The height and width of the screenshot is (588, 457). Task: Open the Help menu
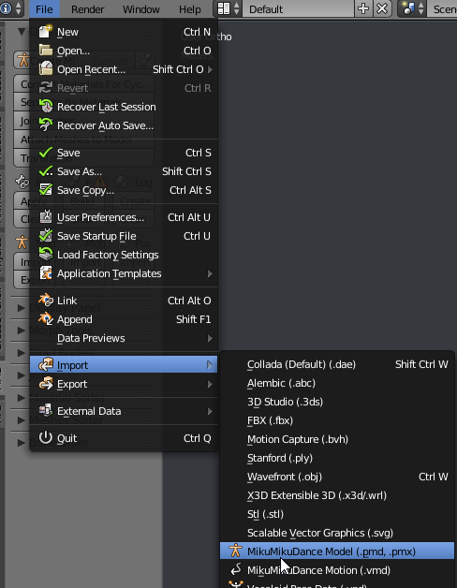190,9
